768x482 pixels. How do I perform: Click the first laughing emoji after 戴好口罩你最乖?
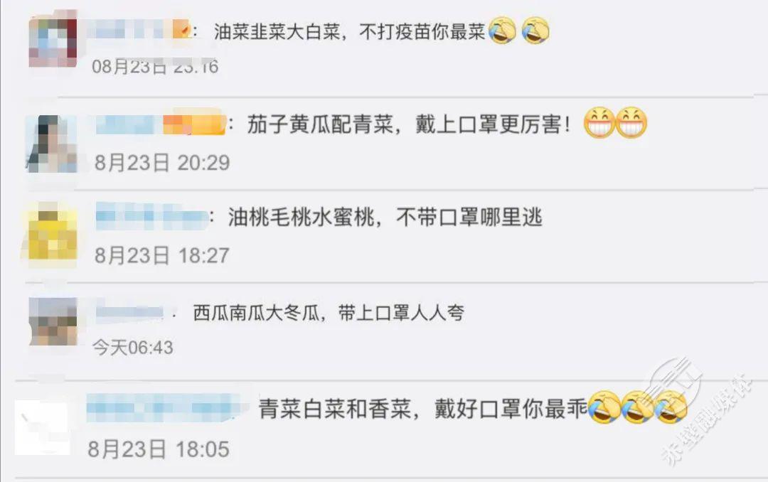[x=604, y=407]
